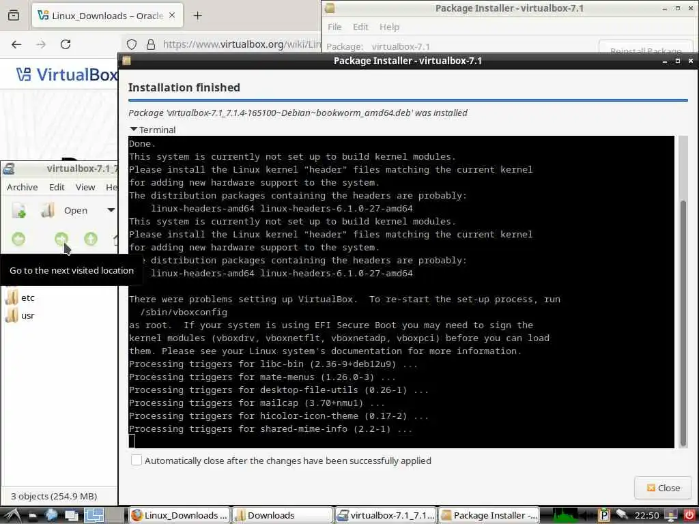
Task: Click the workspace switcher icon in taskbar
Action: [x=94, y=515]
